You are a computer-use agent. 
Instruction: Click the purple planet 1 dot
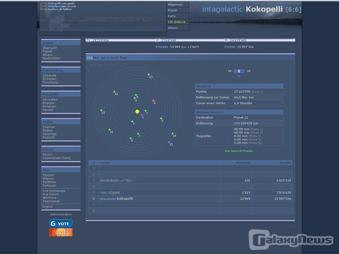pyautogui.click(x=142, y=115)
